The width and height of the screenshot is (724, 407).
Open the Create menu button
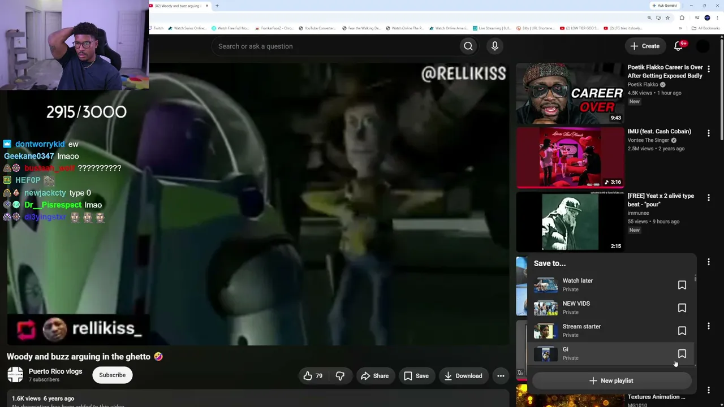tap(645, 46)
